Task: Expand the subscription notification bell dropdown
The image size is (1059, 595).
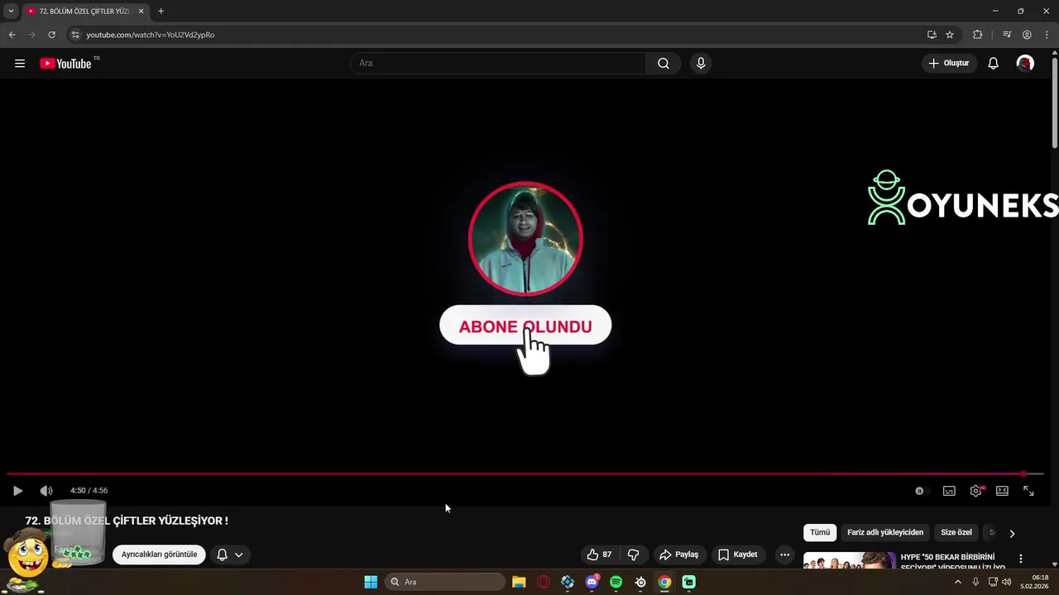Action: (230, 555)
